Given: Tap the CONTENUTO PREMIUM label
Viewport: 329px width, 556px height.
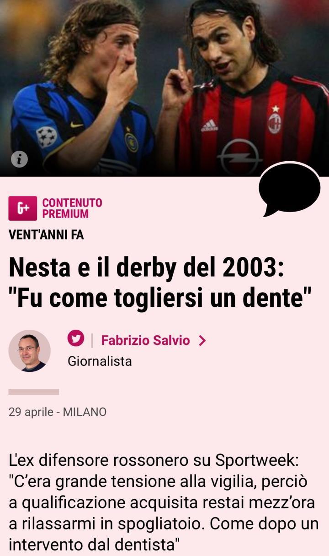Looking at the screenshot, I should coord(72,208).
